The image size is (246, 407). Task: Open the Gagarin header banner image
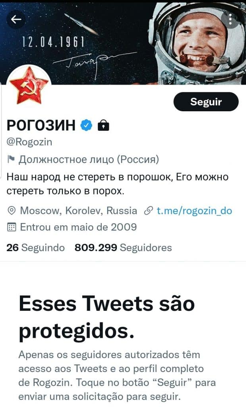(x=123, y=43)
